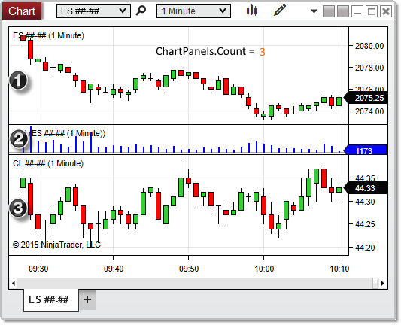Click the 09:50 time axis label
This screenshot has height=325, width=401.
coord(189,269)
